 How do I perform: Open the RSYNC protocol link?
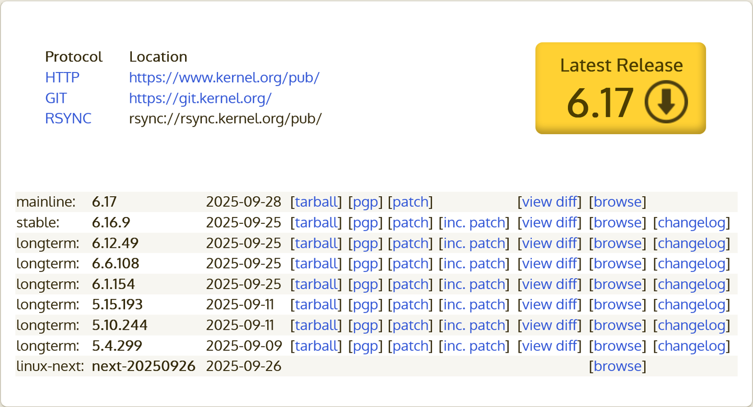point(68,118)
